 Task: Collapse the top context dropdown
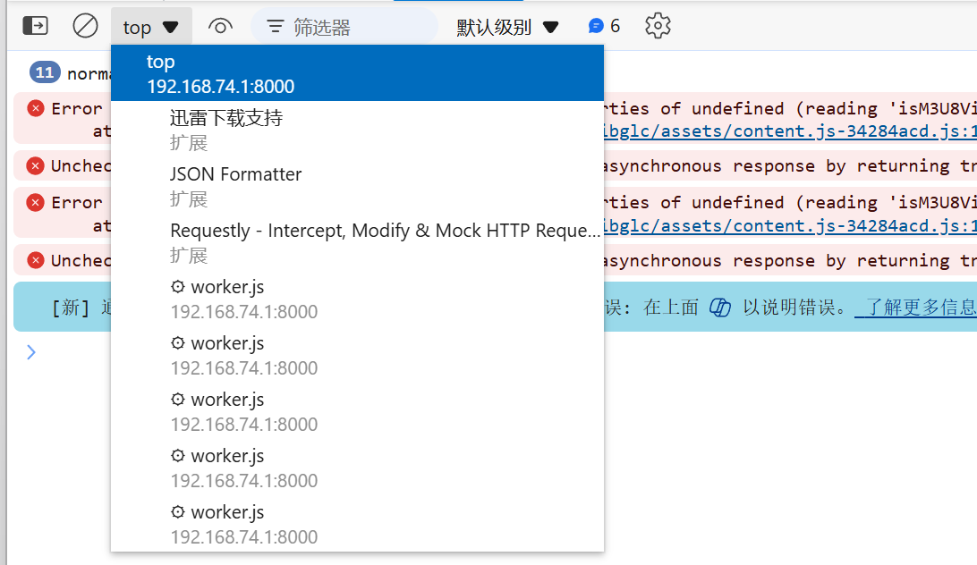[x=151, y=27]
